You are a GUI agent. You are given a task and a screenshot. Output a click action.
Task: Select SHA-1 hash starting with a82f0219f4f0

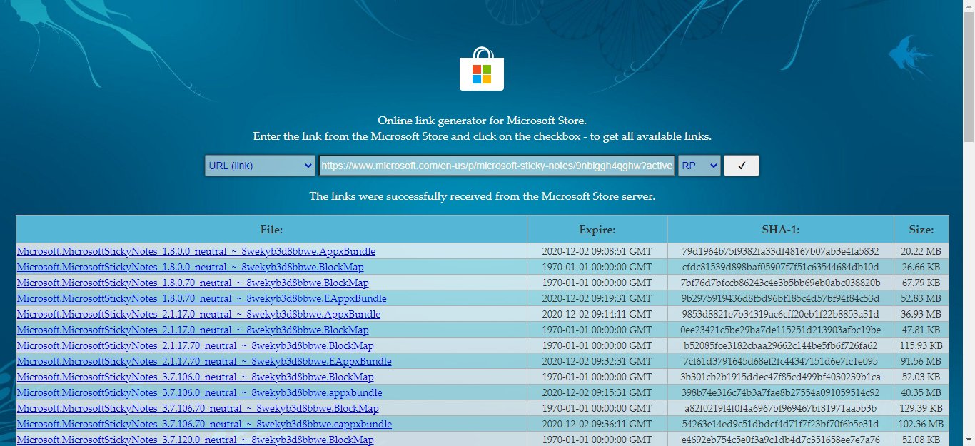780,408
